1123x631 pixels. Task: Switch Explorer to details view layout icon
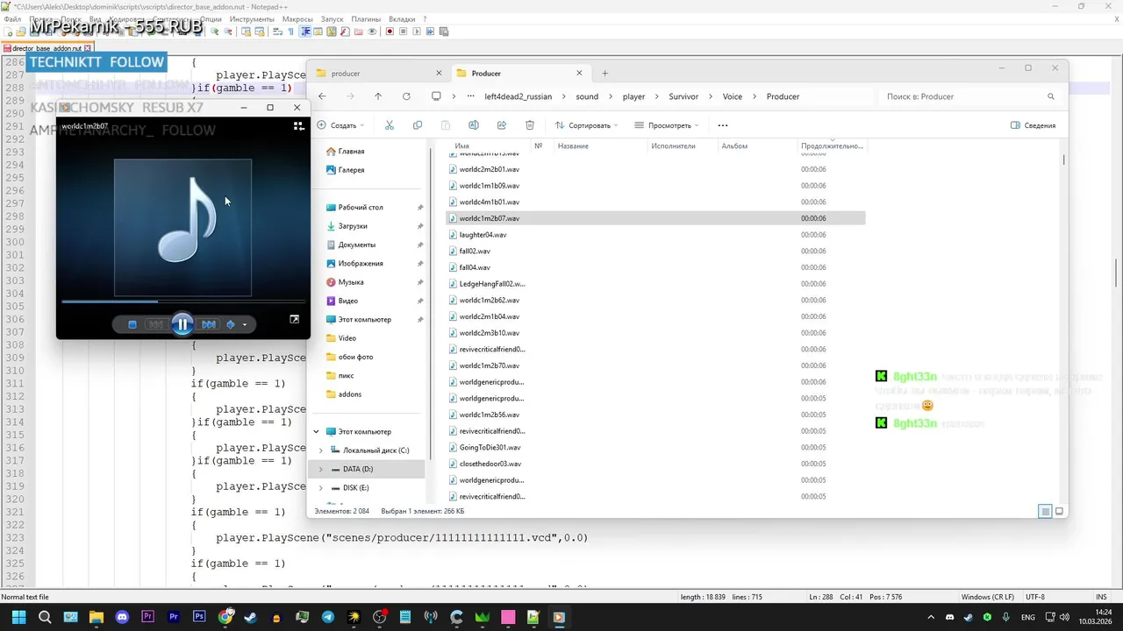tap(1045, 511)
